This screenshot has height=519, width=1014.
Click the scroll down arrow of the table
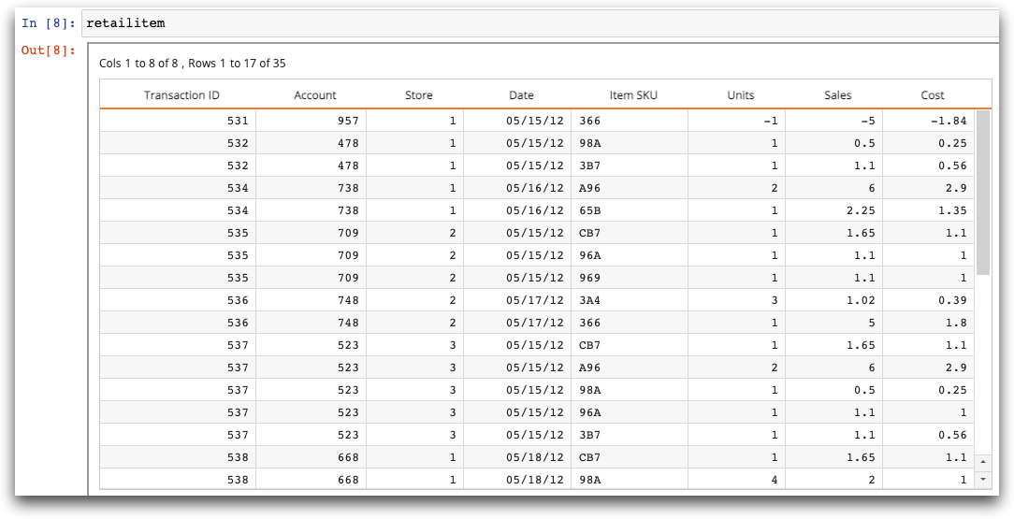(x=983, y=479)
